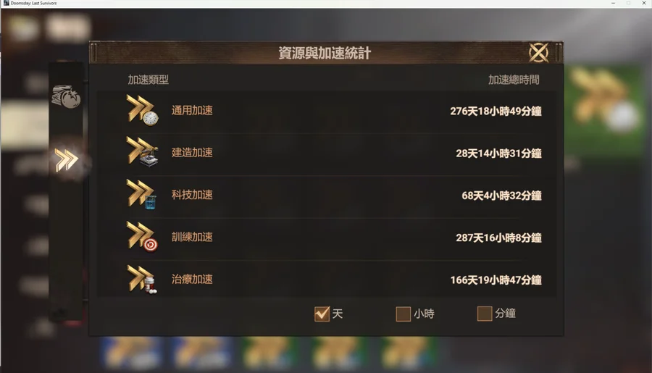
Task: Click the 166天19小時47分鐘 healing total
Action: click(x=496, y=280)
